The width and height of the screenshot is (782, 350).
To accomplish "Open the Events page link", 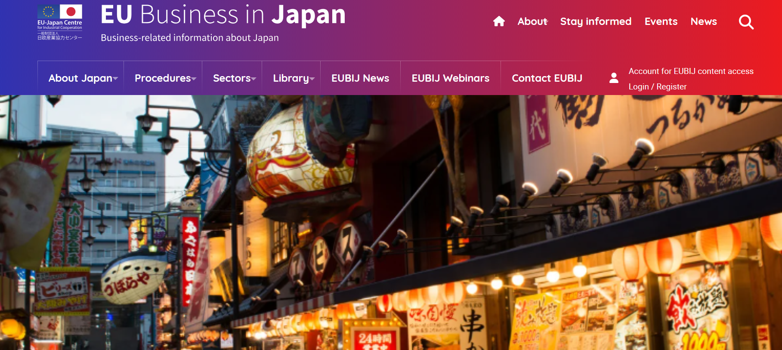I will (x=661, y=21).
